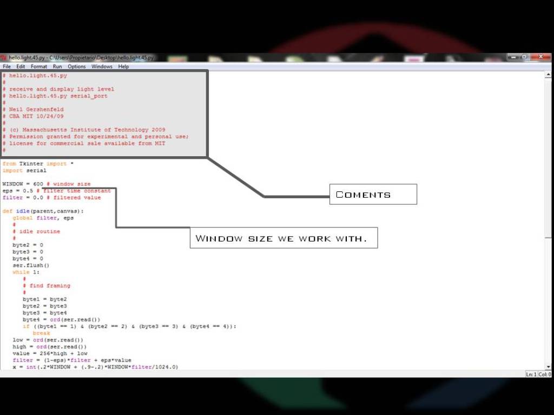Open the Format menu

(x=39, y=66)
